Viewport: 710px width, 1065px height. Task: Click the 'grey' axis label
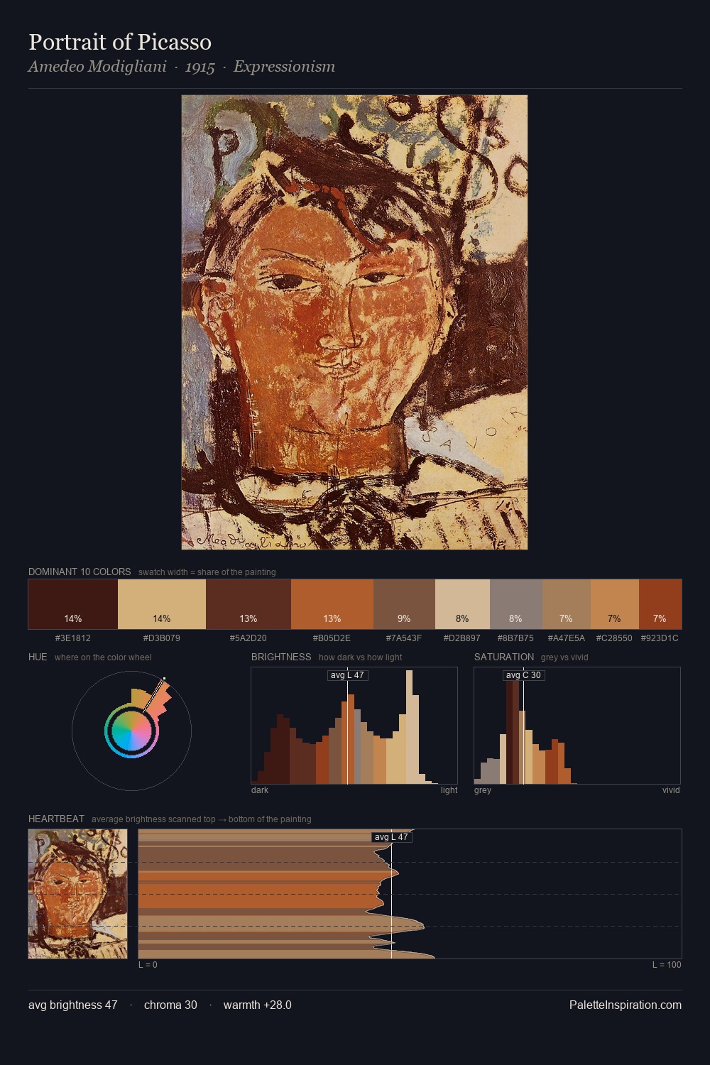483,790
